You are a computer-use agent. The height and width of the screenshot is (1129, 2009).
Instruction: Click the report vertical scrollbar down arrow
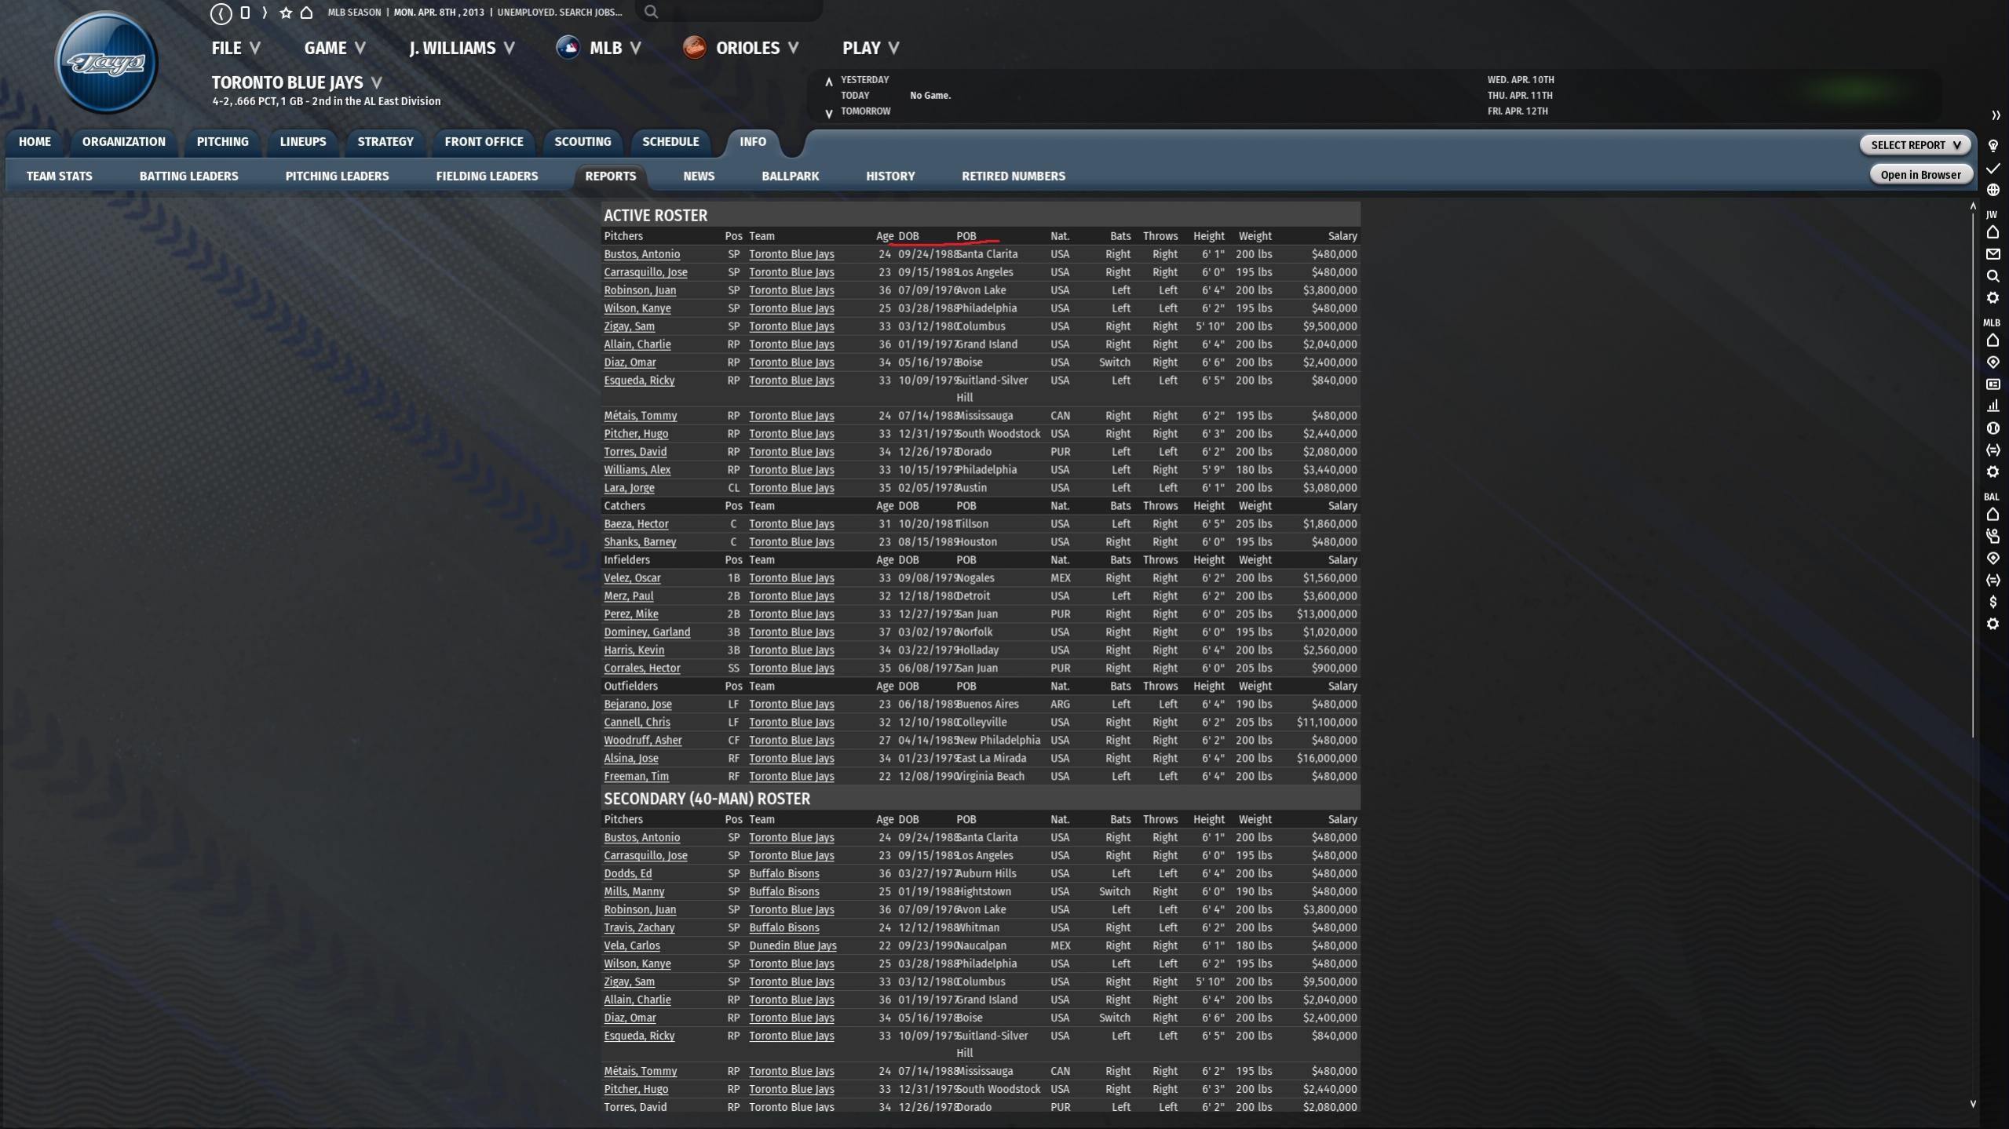coord(1972,1104)
